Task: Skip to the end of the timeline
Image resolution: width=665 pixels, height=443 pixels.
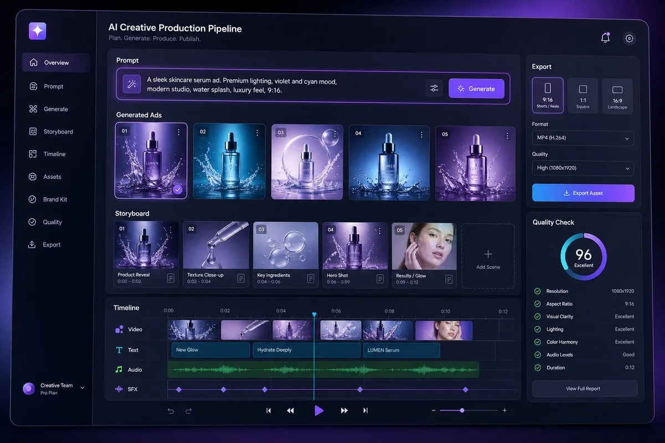Action: (x=365, y=410)
